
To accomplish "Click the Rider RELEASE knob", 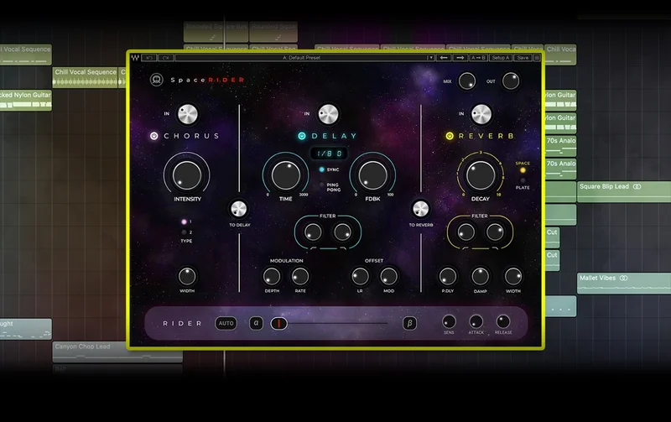I will (x=502, y=321).
